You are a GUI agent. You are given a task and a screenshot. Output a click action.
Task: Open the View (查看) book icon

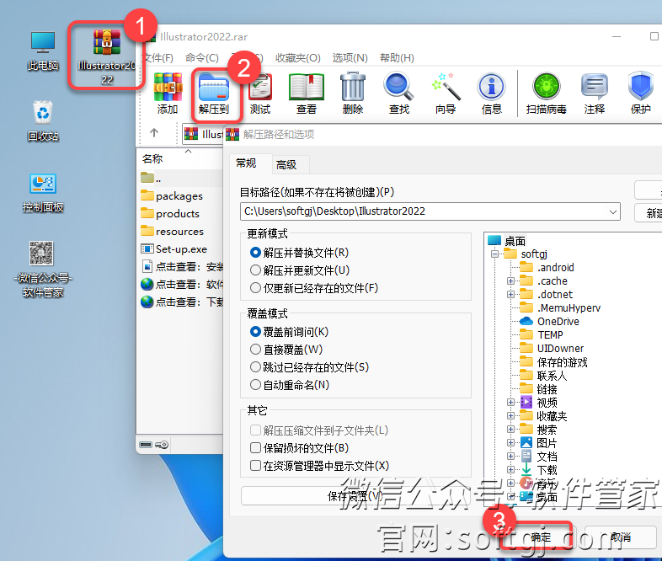pyautogui.click(x=307, y=87)
